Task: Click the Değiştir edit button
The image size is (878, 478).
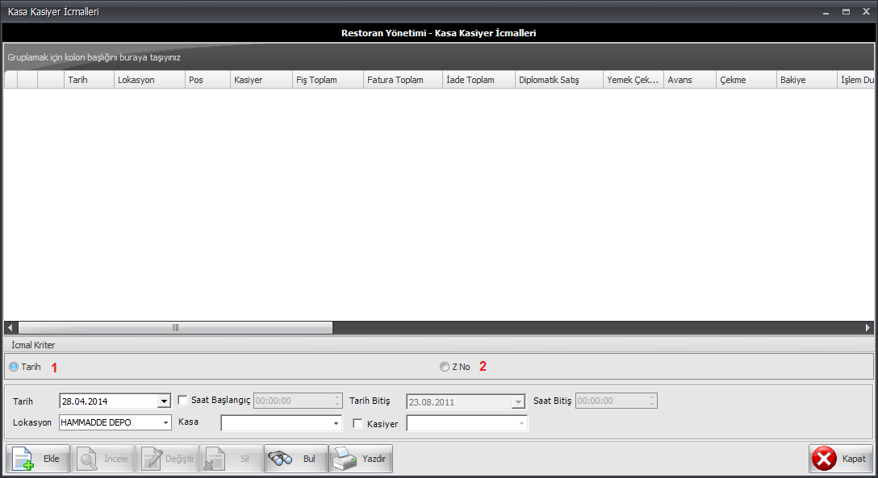Action: [167, 459]
